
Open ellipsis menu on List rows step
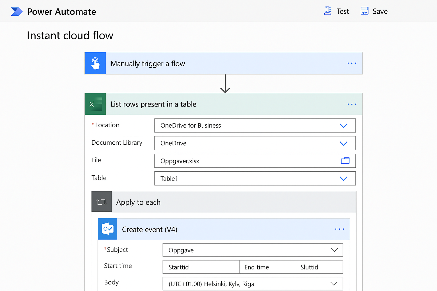(x=352, y=104)
